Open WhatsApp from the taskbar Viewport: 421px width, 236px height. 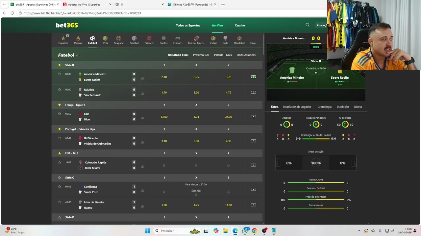(x=245, y=231)
